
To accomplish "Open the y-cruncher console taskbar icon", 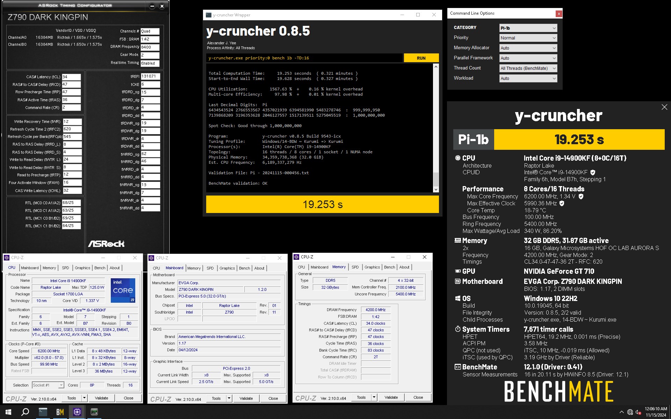I will (43, 412).
